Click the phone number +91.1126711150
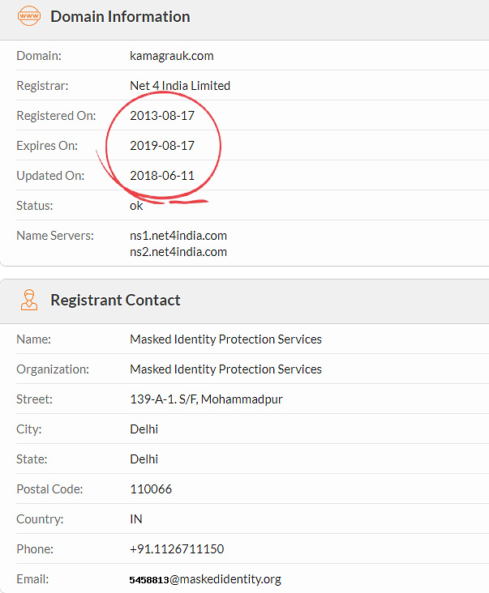 (x=177, y=549)
